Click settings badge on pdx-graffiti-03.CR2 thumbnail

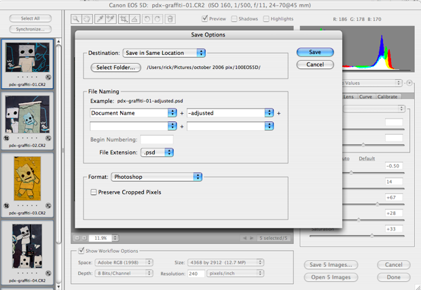tap(48, 205)
